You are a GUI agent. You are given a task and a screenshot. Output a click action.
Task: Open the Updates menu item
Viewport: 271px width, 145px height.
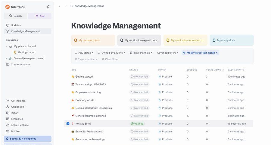click(16, 25)
